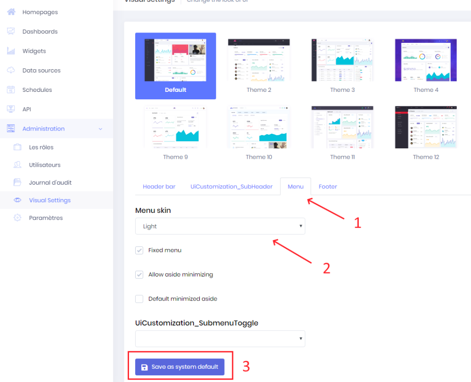Select the Theme 3 thumbnail
Image resolution: width=471 pixels, height=382 pixels.
coord(342,60)
